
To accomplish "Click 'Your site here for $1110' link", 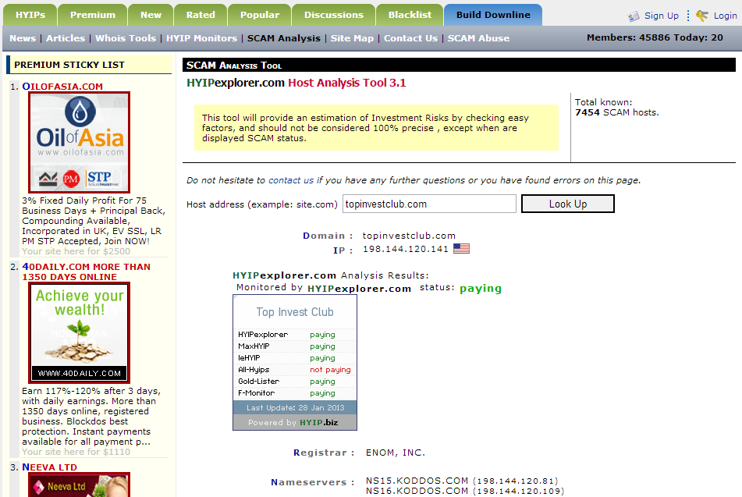I will pyautogui.click(x=76, y=452).
